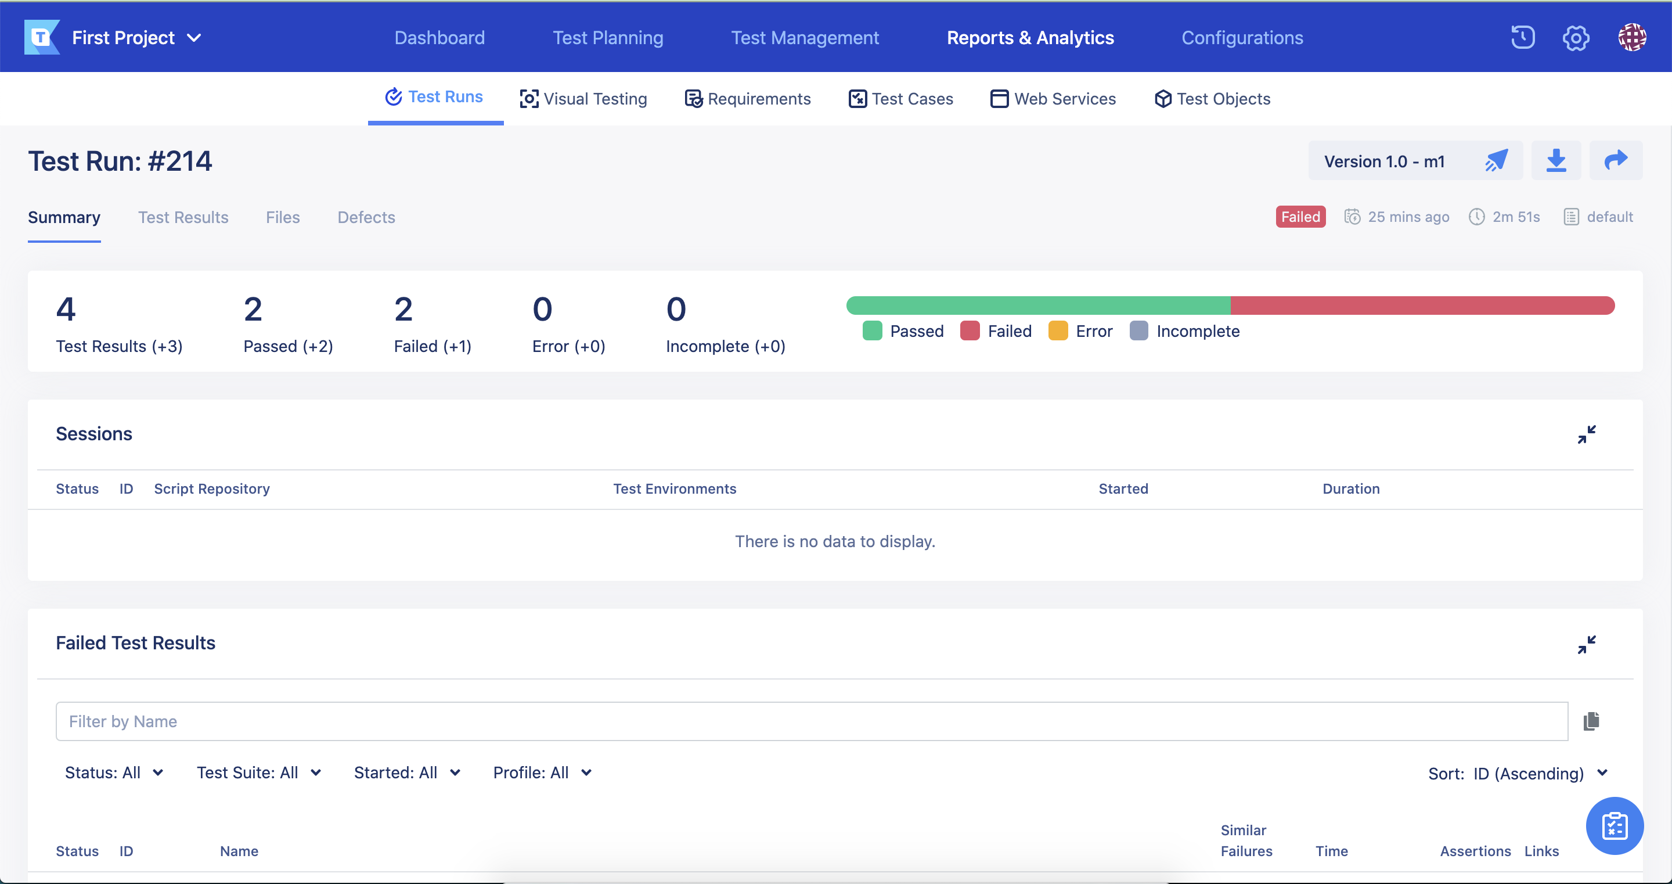Click the release rocket icon
The width and height of the screenshot is (1672, 884).
(1497, 160)
